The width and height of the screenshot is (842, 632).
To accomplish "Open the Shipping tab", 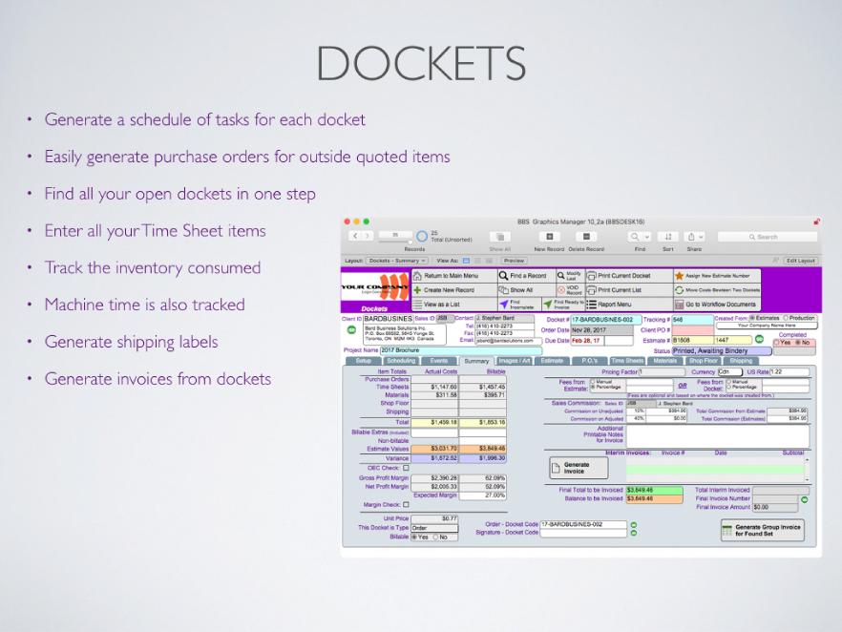I will pyautogui.click(x=741, y=361).
